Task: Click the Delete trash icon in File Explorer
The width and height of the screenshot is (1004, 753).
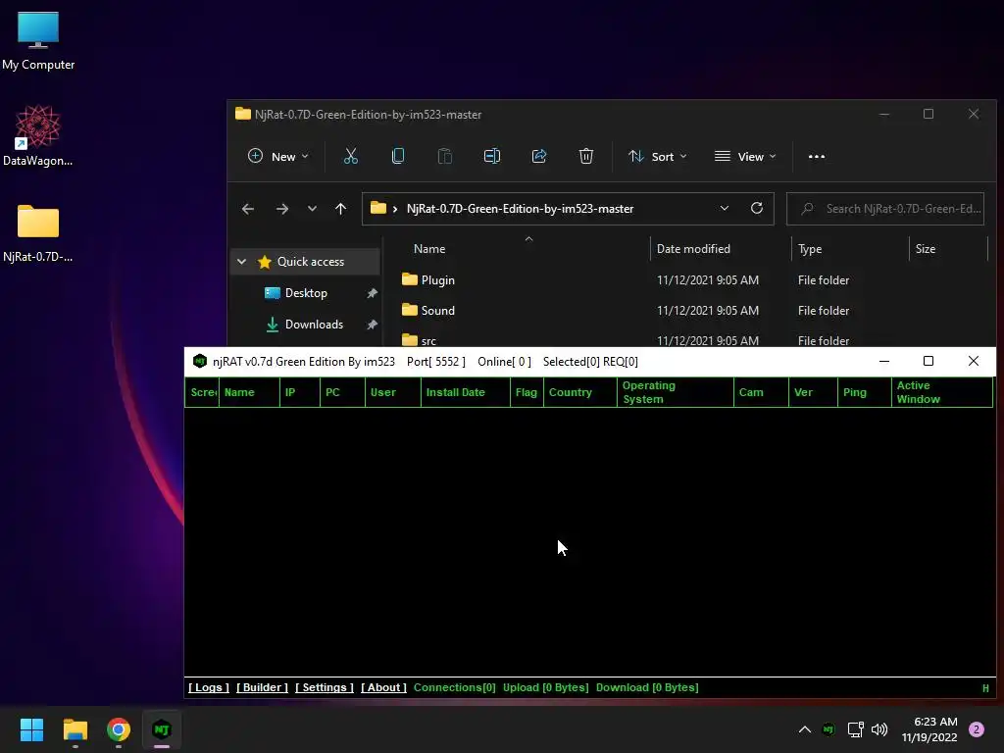Action: point(586,156)
